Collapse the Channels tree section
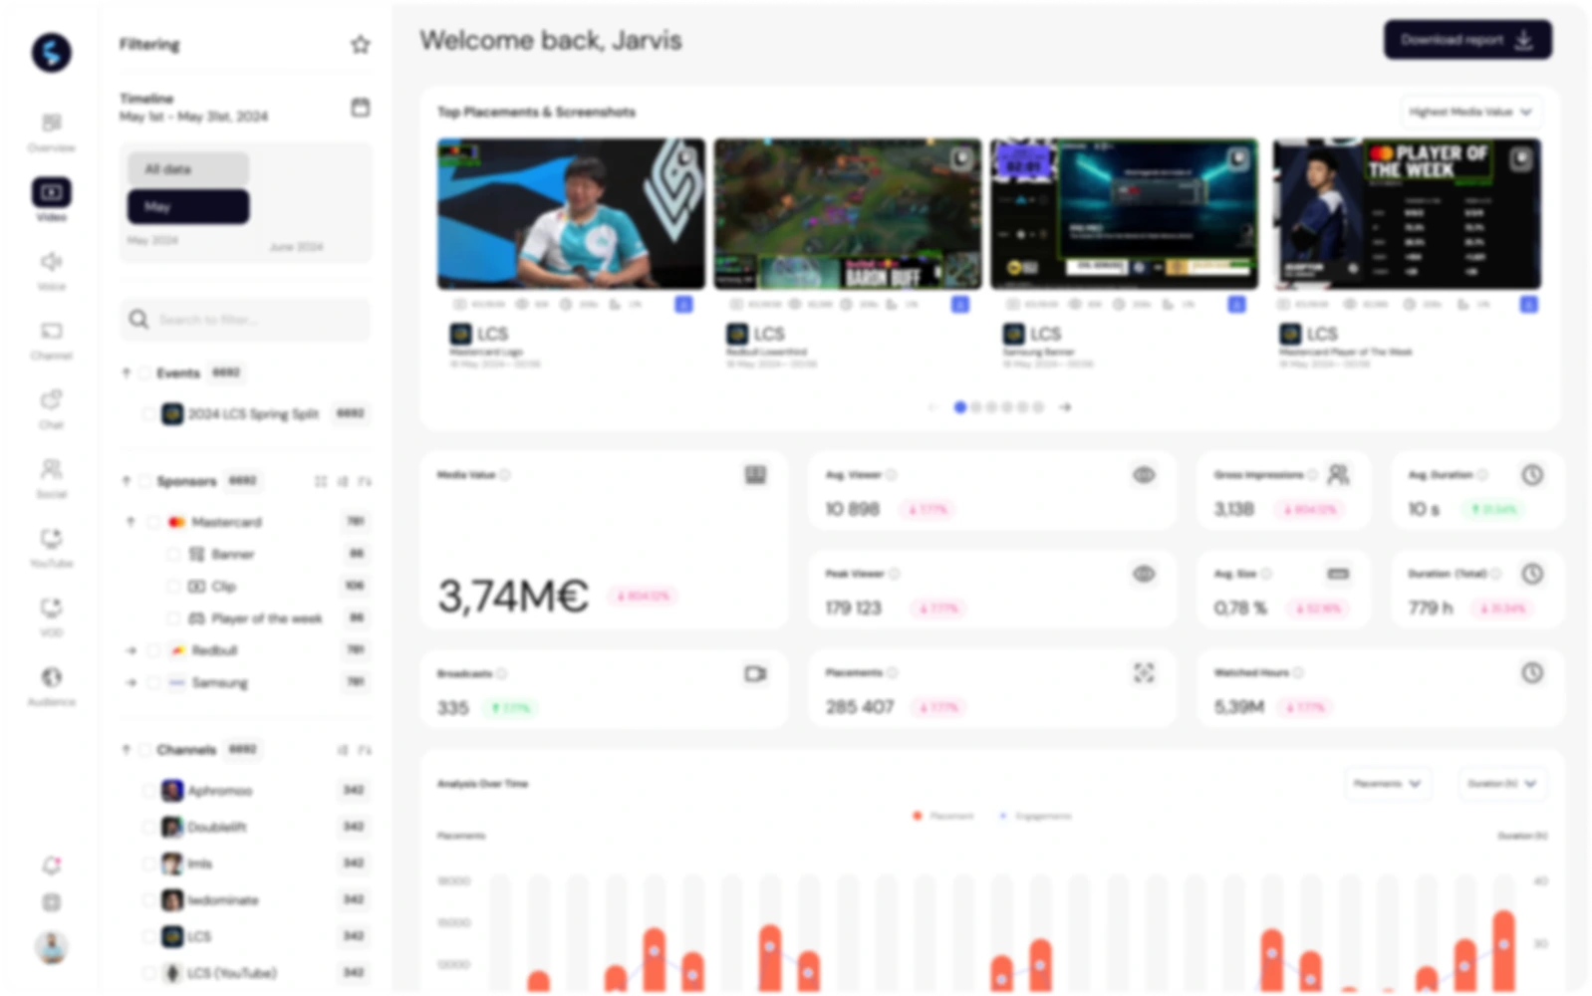The image size is (1592, 996). 126,749
